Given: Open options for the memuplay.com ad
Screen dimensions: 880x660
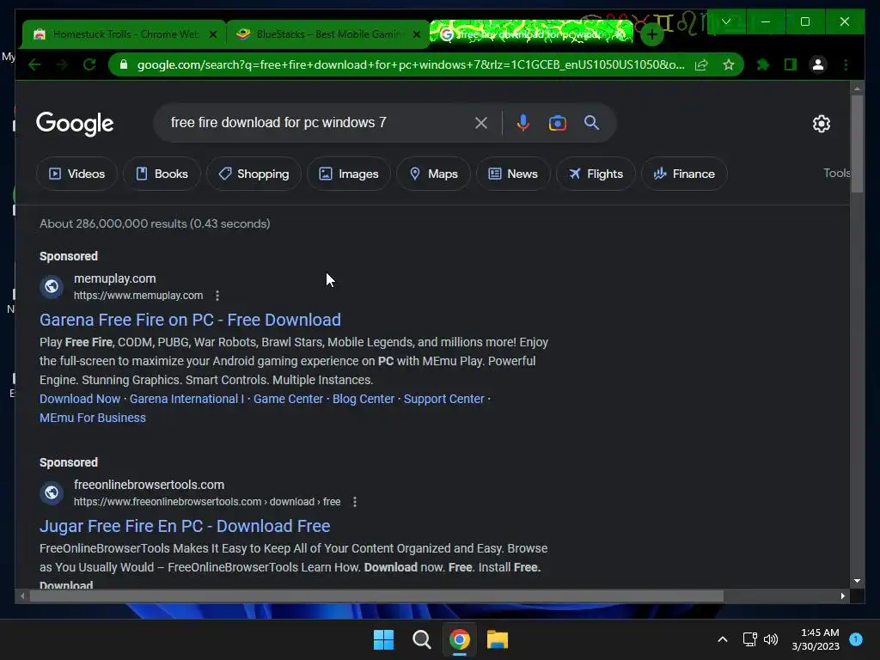Looking at the screenshot, I should [217, 296].
